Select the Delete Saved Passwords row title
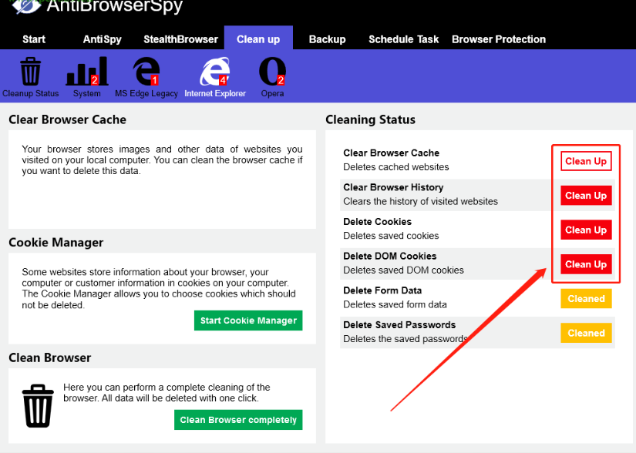Image resolution: width=636 pixels, height=453 pixels. (x=399, y=325)
